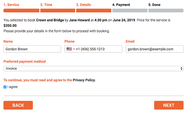
Task: Select the 5. Done step label
Action: point(154,5)
